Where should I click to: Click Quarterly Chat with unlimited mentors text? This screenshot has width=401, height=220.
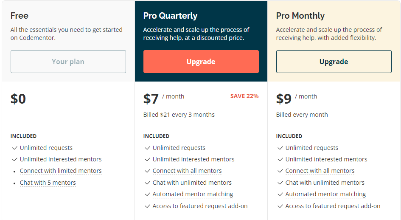pyautogui.click(x=192, y=183)
